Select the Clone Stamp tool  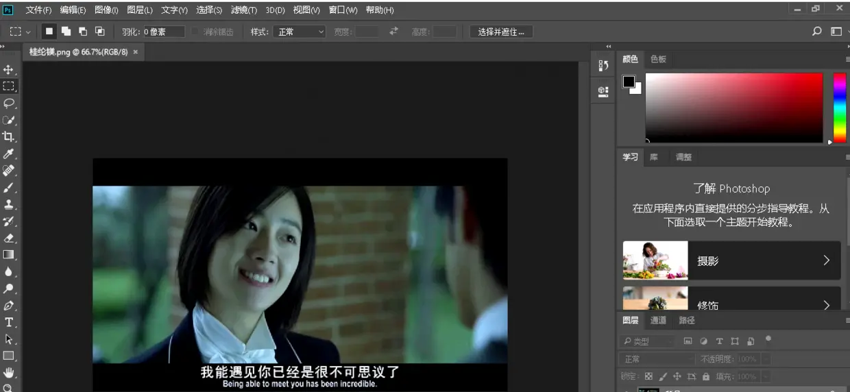[x=8, y=204]
